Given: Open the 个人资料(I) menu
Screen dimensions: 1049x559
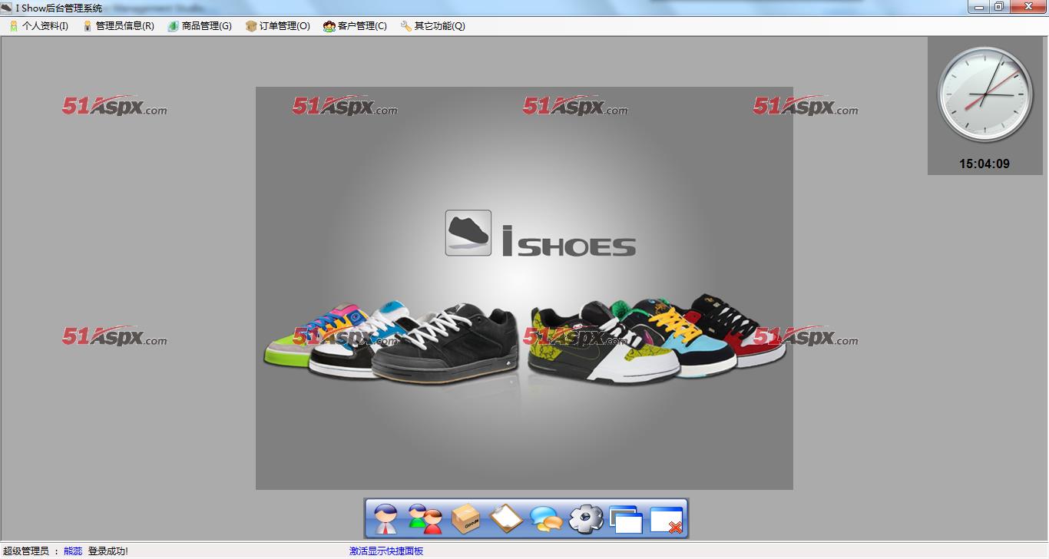Looking at the screenshot, I should [x=38, y=26].
